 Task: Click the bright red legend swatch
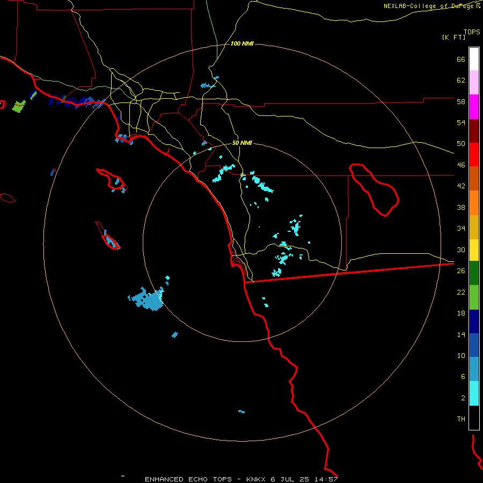coord(474,155)
